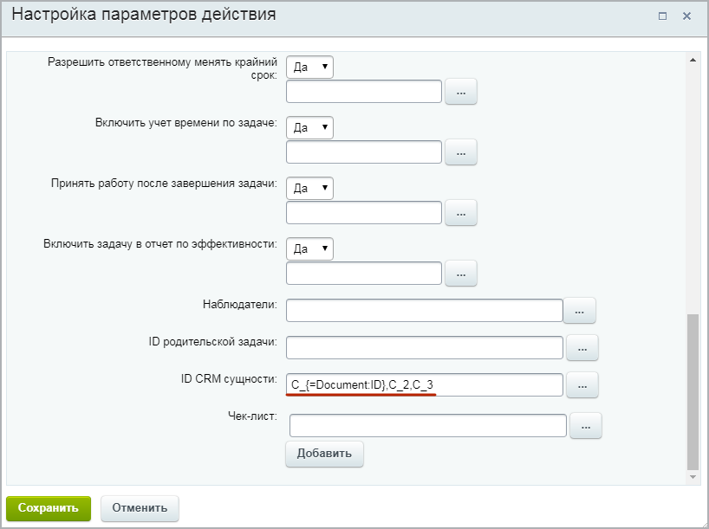Focus the 'Наблюдатели' input field
The image size is (709, 529).
pos(425,310)
